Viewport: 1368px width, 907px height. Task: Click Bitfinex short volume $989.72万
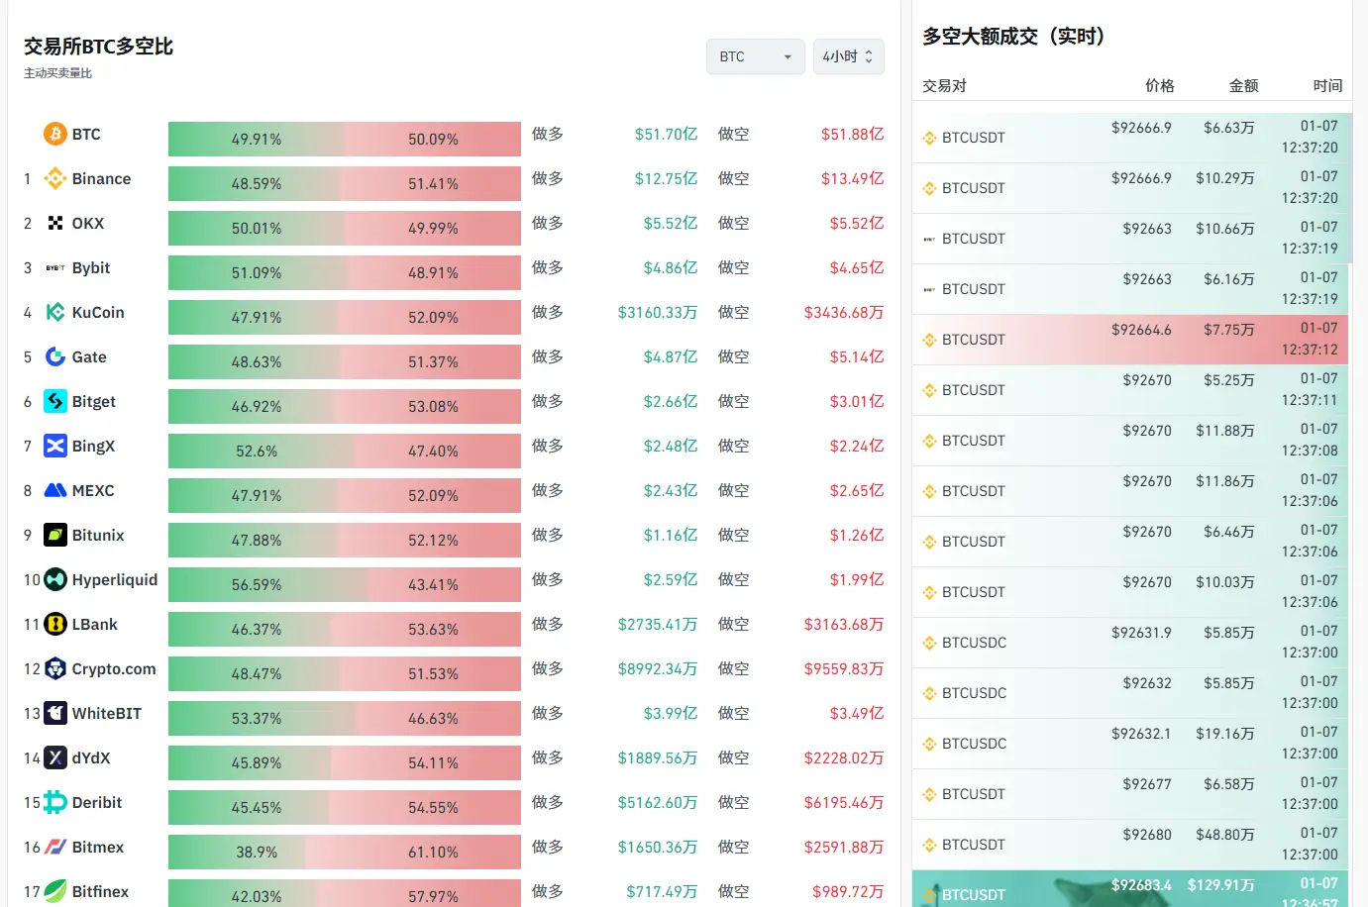pos(848,891)
